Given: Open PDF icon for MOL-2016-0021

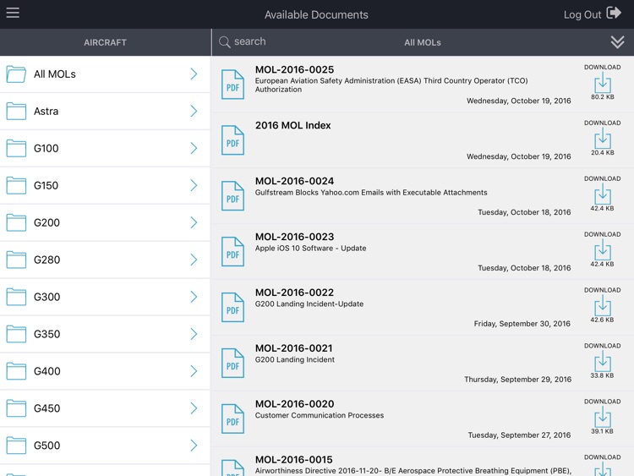Looking at the screenshot, I should point(232,364).
